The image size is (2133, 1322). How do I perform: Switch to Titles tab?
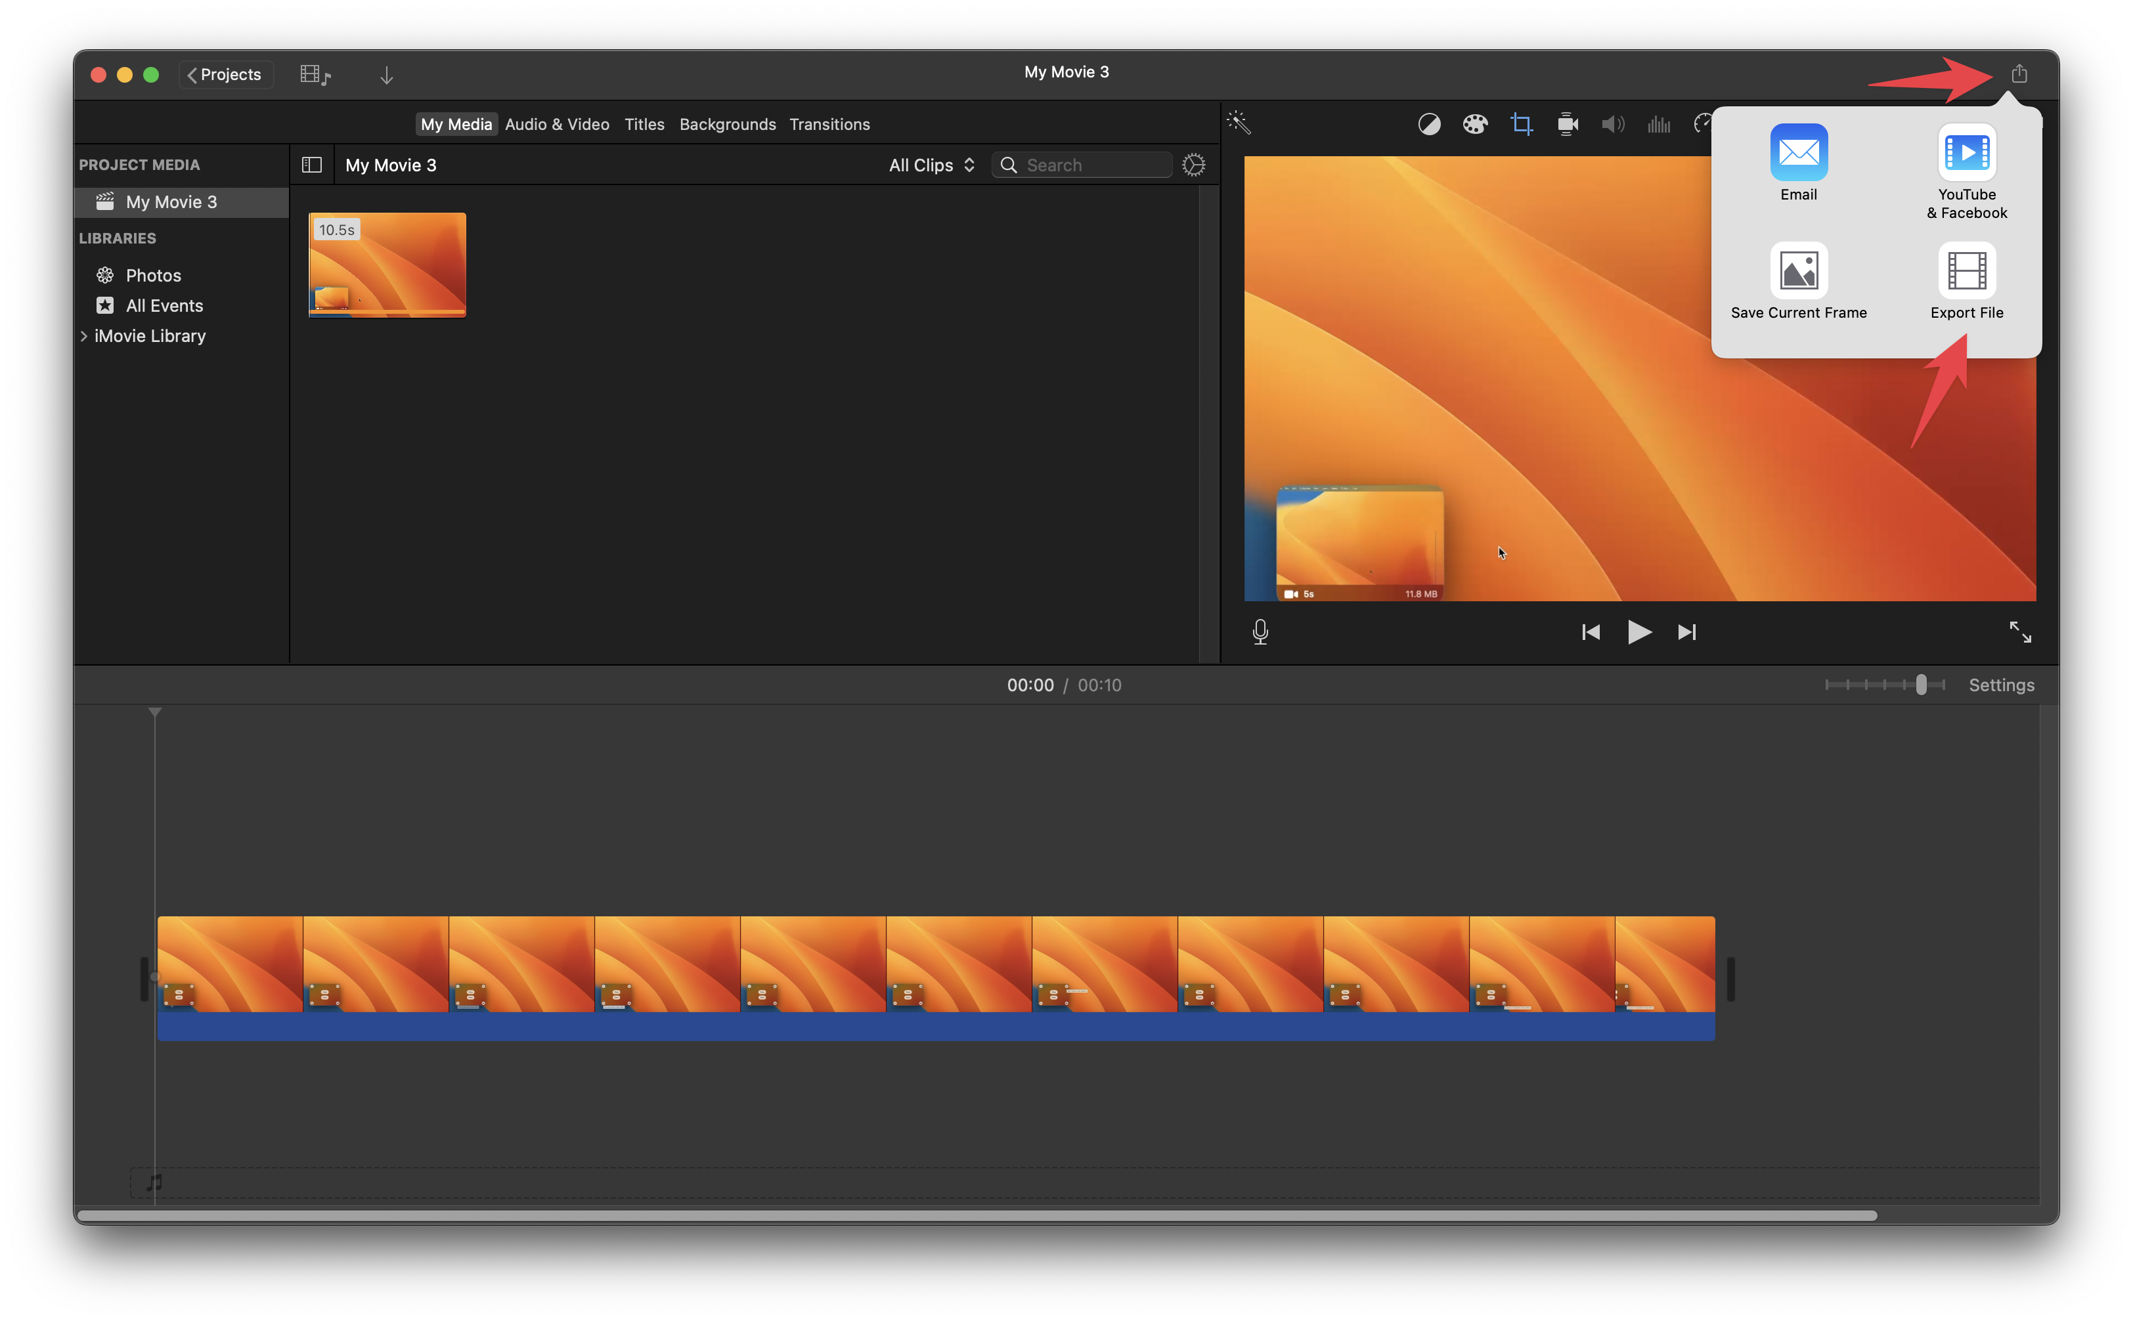[644, 124]
